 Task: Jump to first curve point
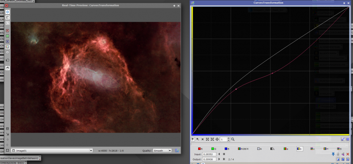coord(224,154)
